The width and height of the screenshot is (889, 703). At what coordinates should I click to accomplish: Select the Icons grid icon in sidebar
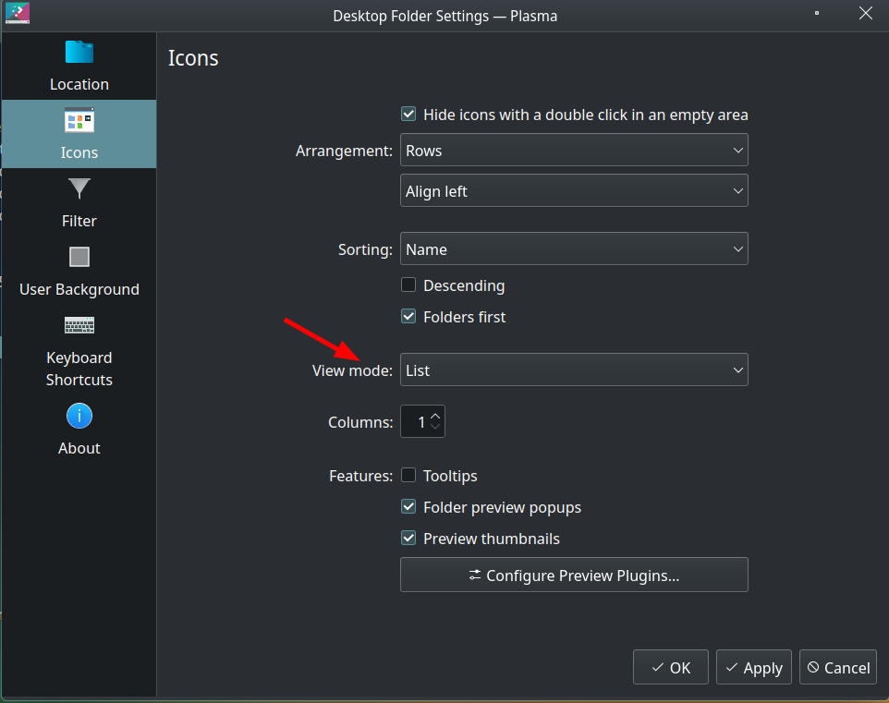(x=79, y=120)
